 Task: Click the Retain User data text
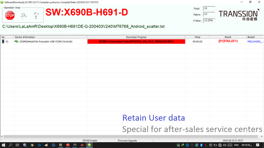153,118
